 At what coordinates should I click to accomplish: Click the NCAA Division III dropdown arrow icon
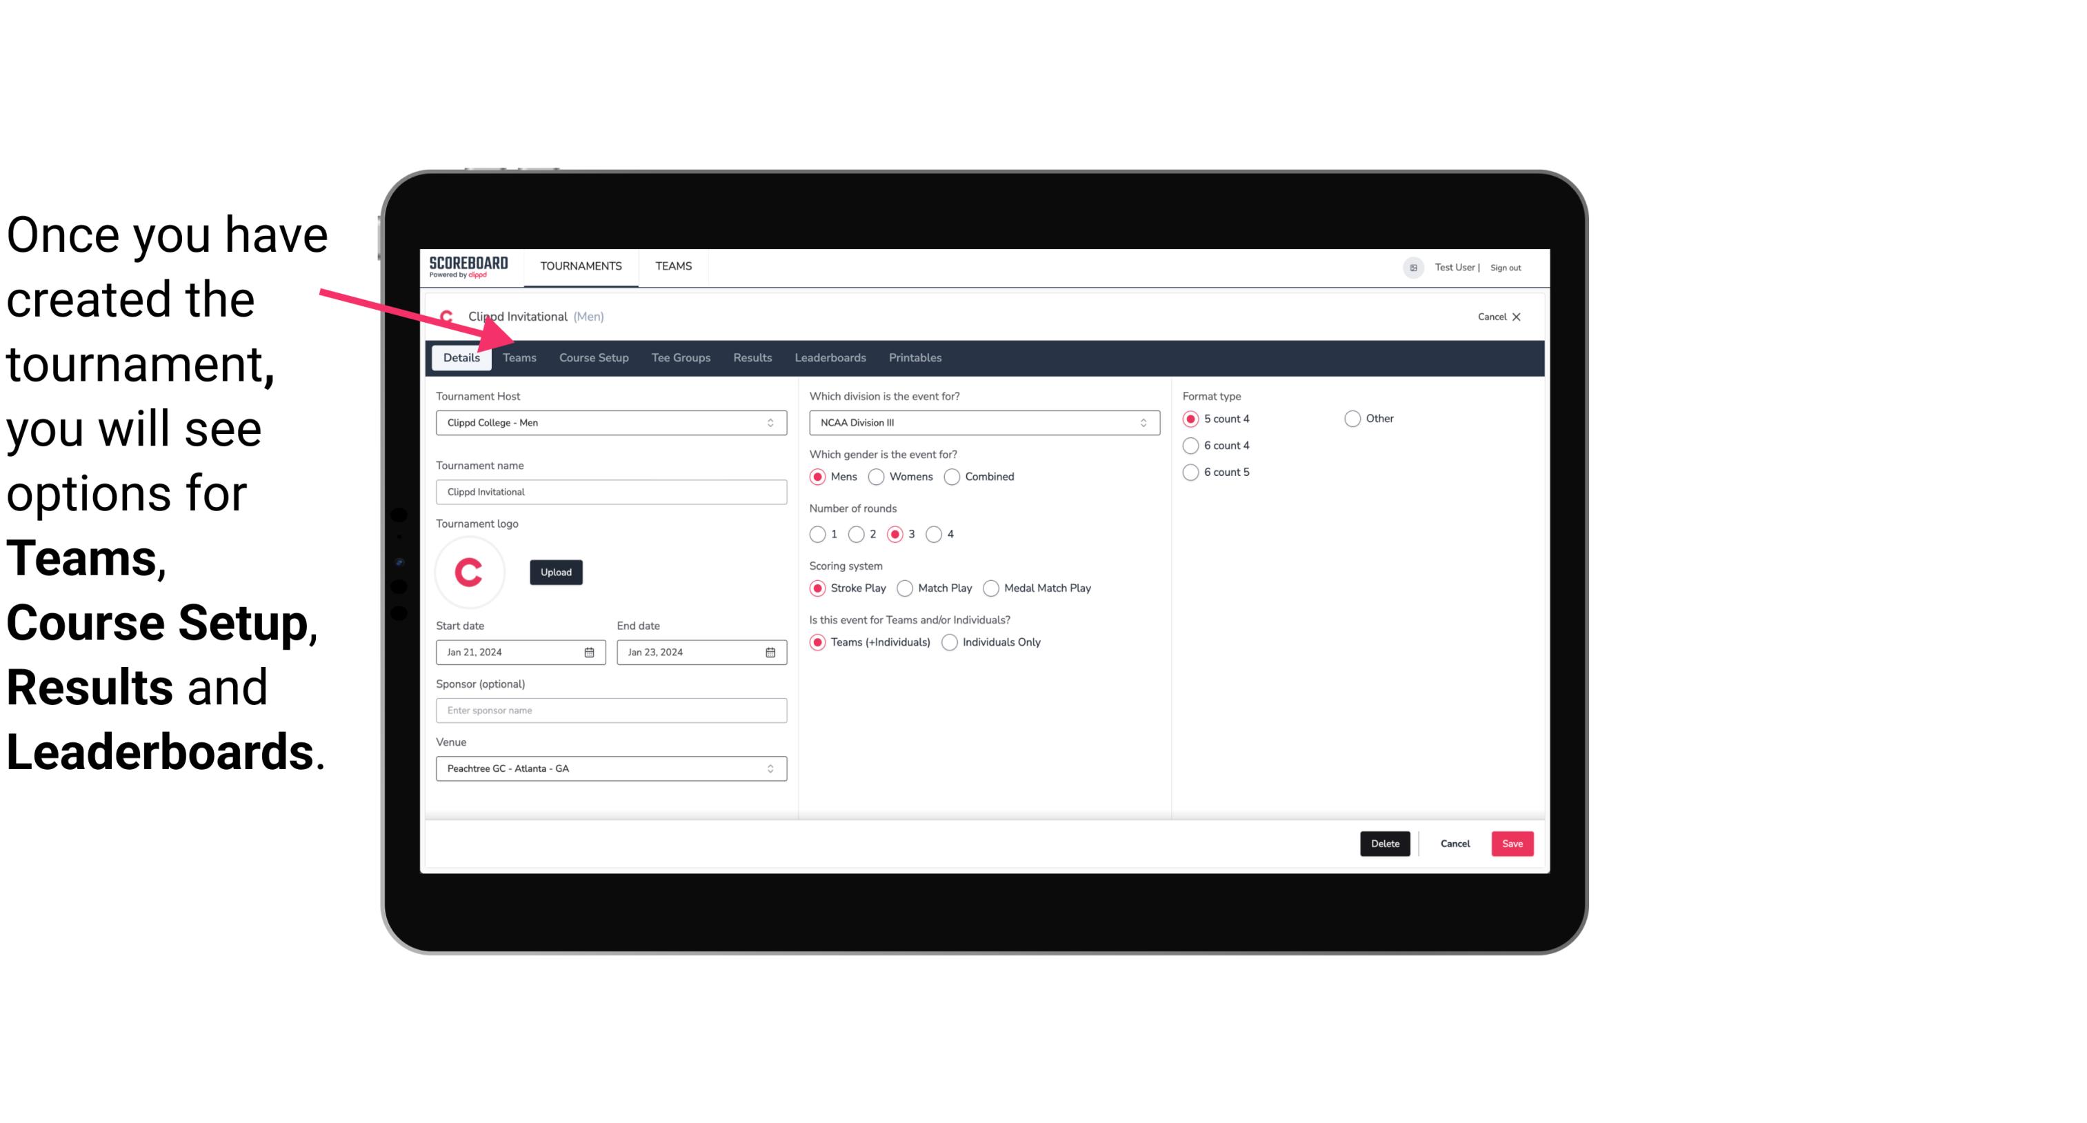pyautogui.click(x=1141, y=422)
